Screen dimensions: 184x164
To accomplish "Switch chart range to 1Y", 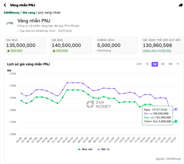I will click(x=178, y=64).
